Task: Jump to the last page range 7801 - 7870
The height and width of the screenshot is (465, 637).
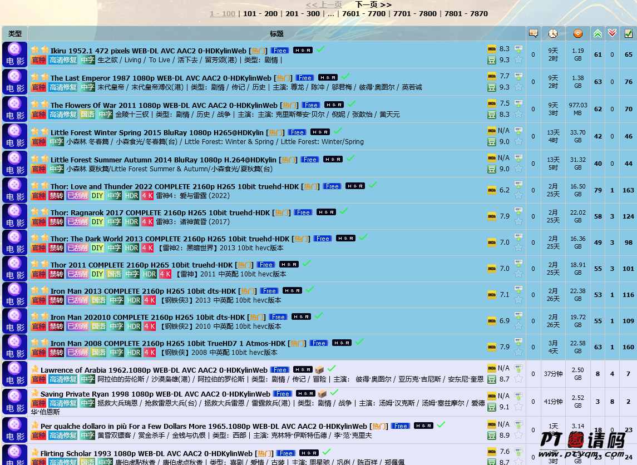Action: click(x=466, y=13)
